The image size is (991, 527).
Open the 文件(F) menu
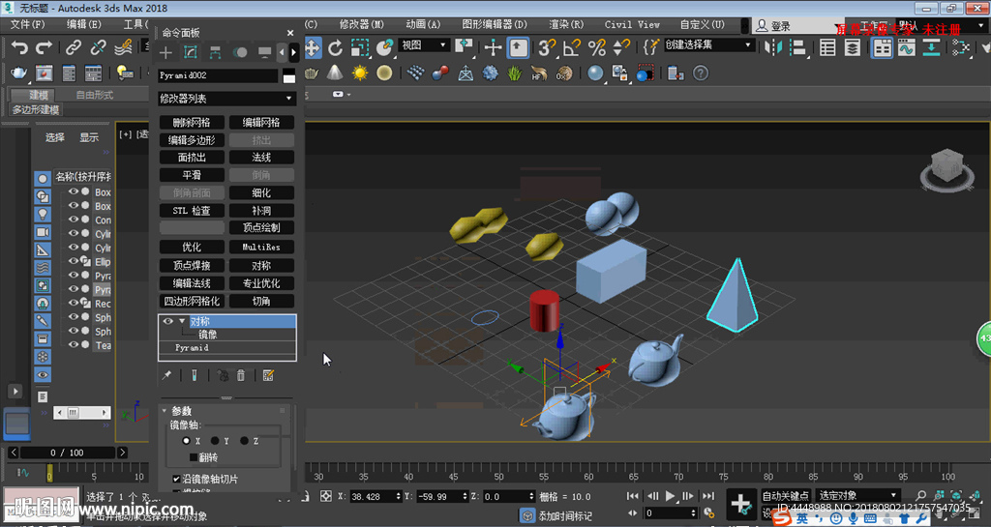coord(28,24)
